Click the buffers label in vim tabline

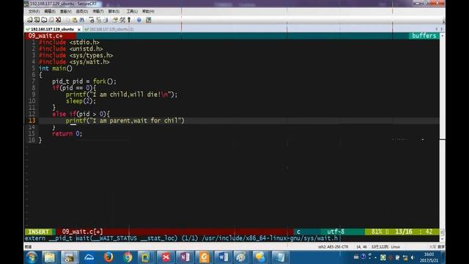pyautogui.click(x=424, y=36)
